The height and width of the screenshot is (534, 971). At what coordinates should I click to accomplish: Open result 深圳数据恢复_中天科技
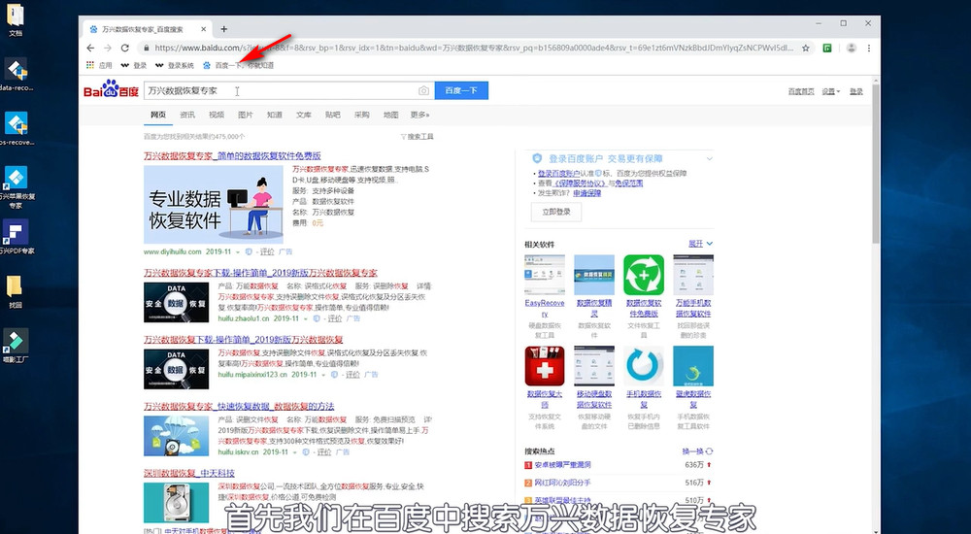click(189, 473)
